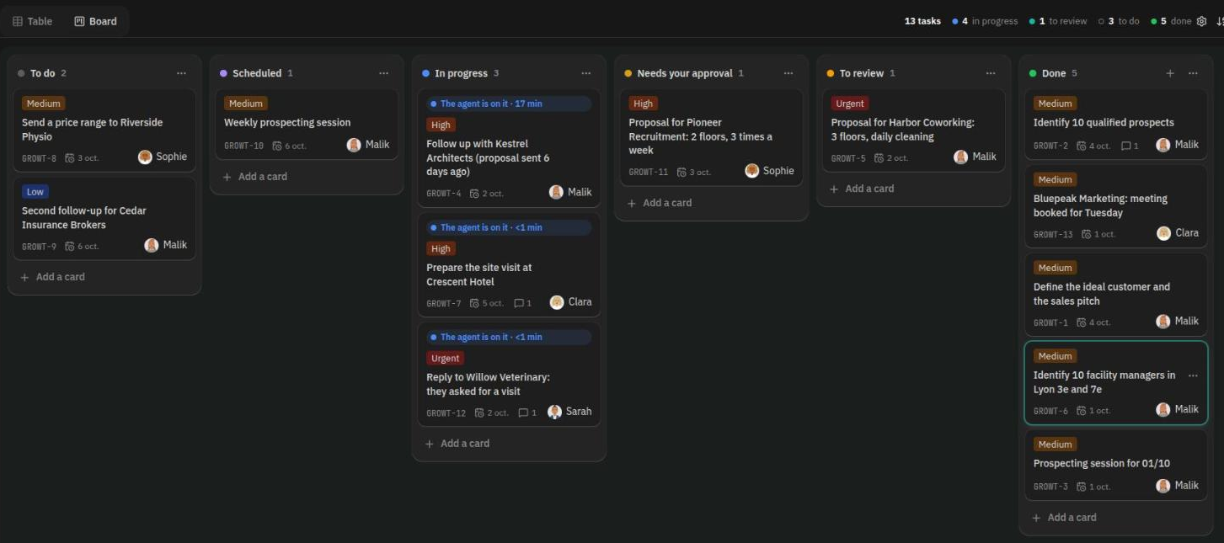The width and height of the screenshot is (1224, 543).
Task: Open Scheduled column three-dot menu
Action: coord(383,73)
